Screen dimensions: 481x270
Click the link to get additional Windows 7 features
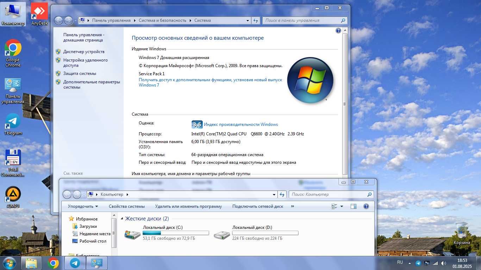(x=210, y=82)
